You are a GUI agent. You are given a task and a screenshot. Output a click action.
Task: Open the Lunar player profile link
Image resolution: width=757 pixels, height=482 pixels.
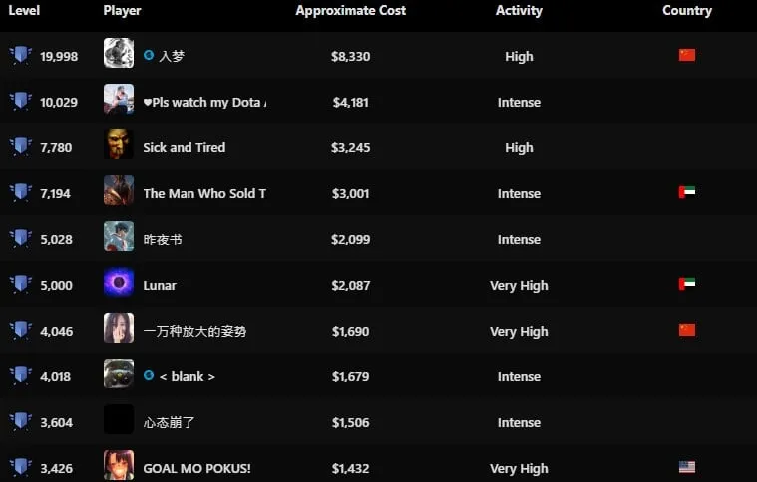(x=160, y=286)
